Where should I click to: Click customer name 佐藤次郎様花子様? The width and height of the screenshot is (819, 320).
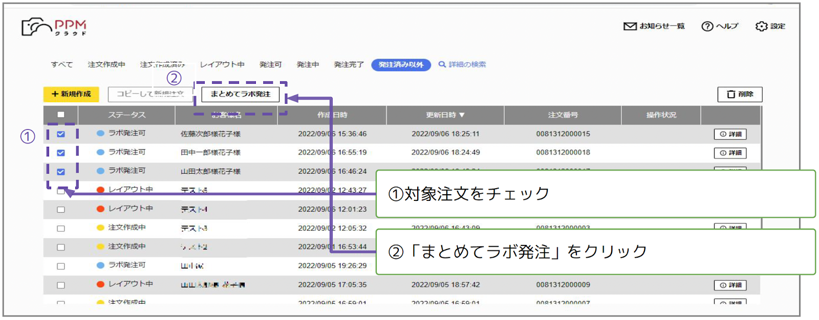click(x=210, y=134)
